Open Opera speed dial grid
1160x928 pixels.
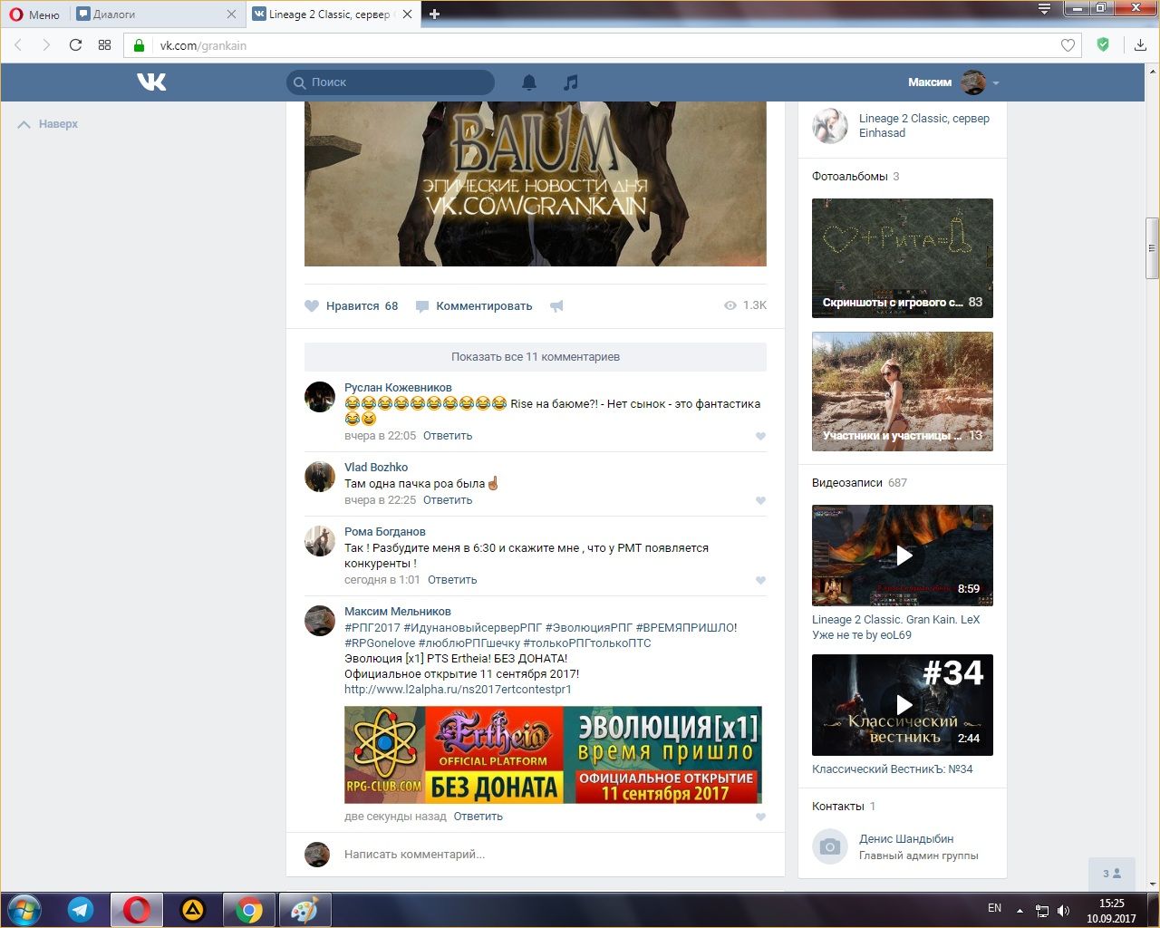tap(104, 45)
